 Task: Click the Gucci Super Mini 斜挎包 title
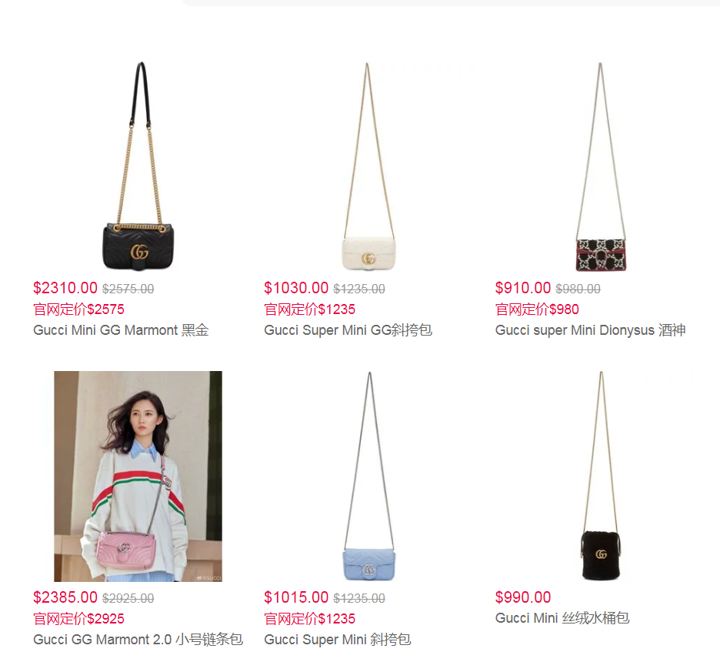[x=338, y=640]
